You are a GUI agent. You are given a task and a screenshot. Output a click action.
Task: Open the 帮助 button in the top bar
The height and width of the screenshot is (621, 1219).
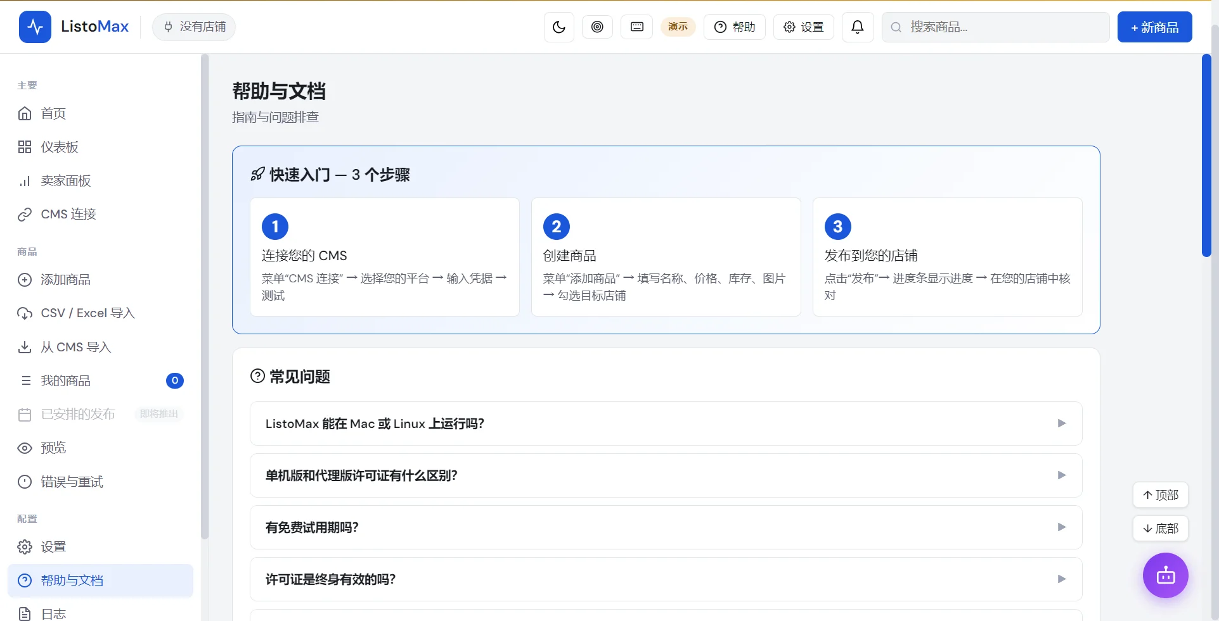(735, 27)
